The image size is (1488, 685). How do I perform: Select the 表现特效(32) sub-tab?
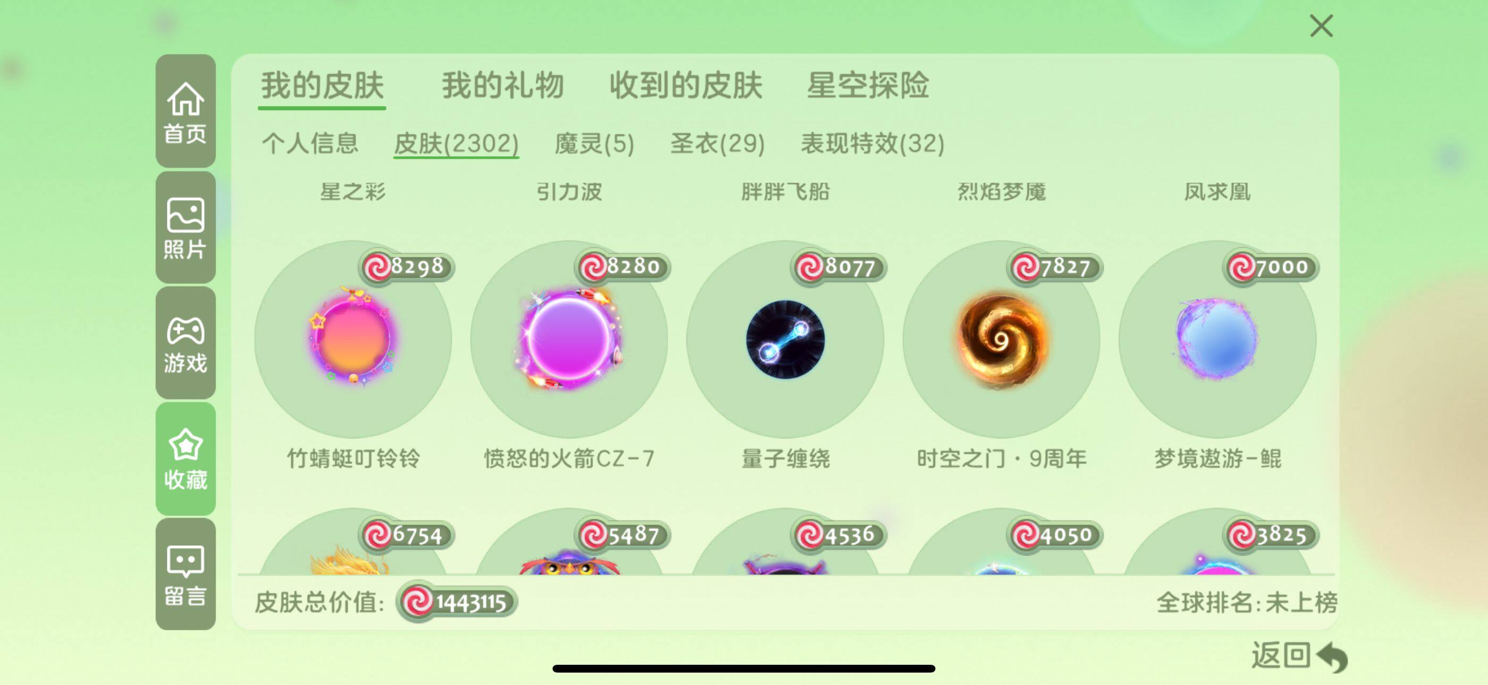(x=872, y=142)
